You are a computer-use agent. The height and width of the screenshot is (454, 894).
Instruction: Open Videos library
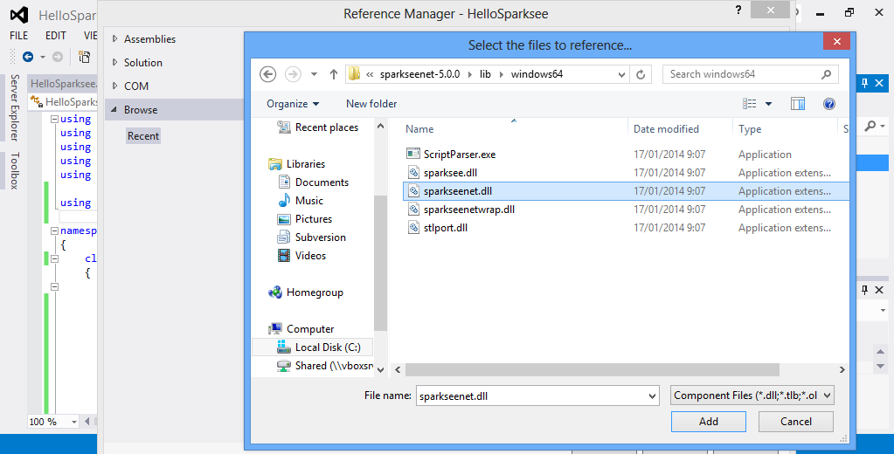(x=311, y=255)
